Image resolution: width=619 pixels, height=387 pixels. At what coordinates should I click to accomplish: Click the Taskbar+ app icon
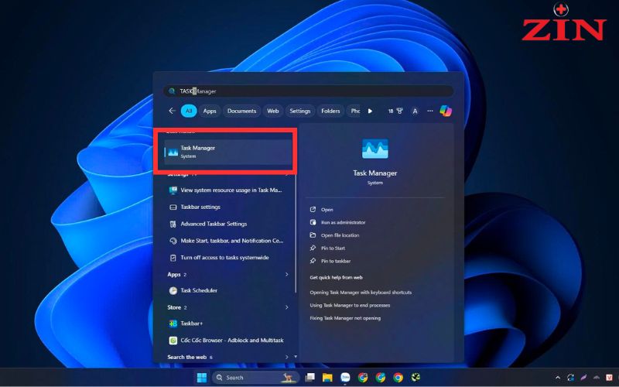pyautogui.click(x=173, y=324)
